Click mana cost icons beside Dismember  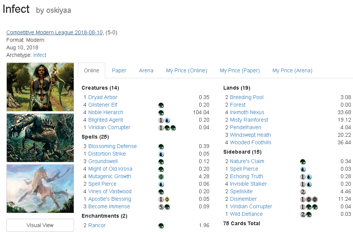click(309, 199)
